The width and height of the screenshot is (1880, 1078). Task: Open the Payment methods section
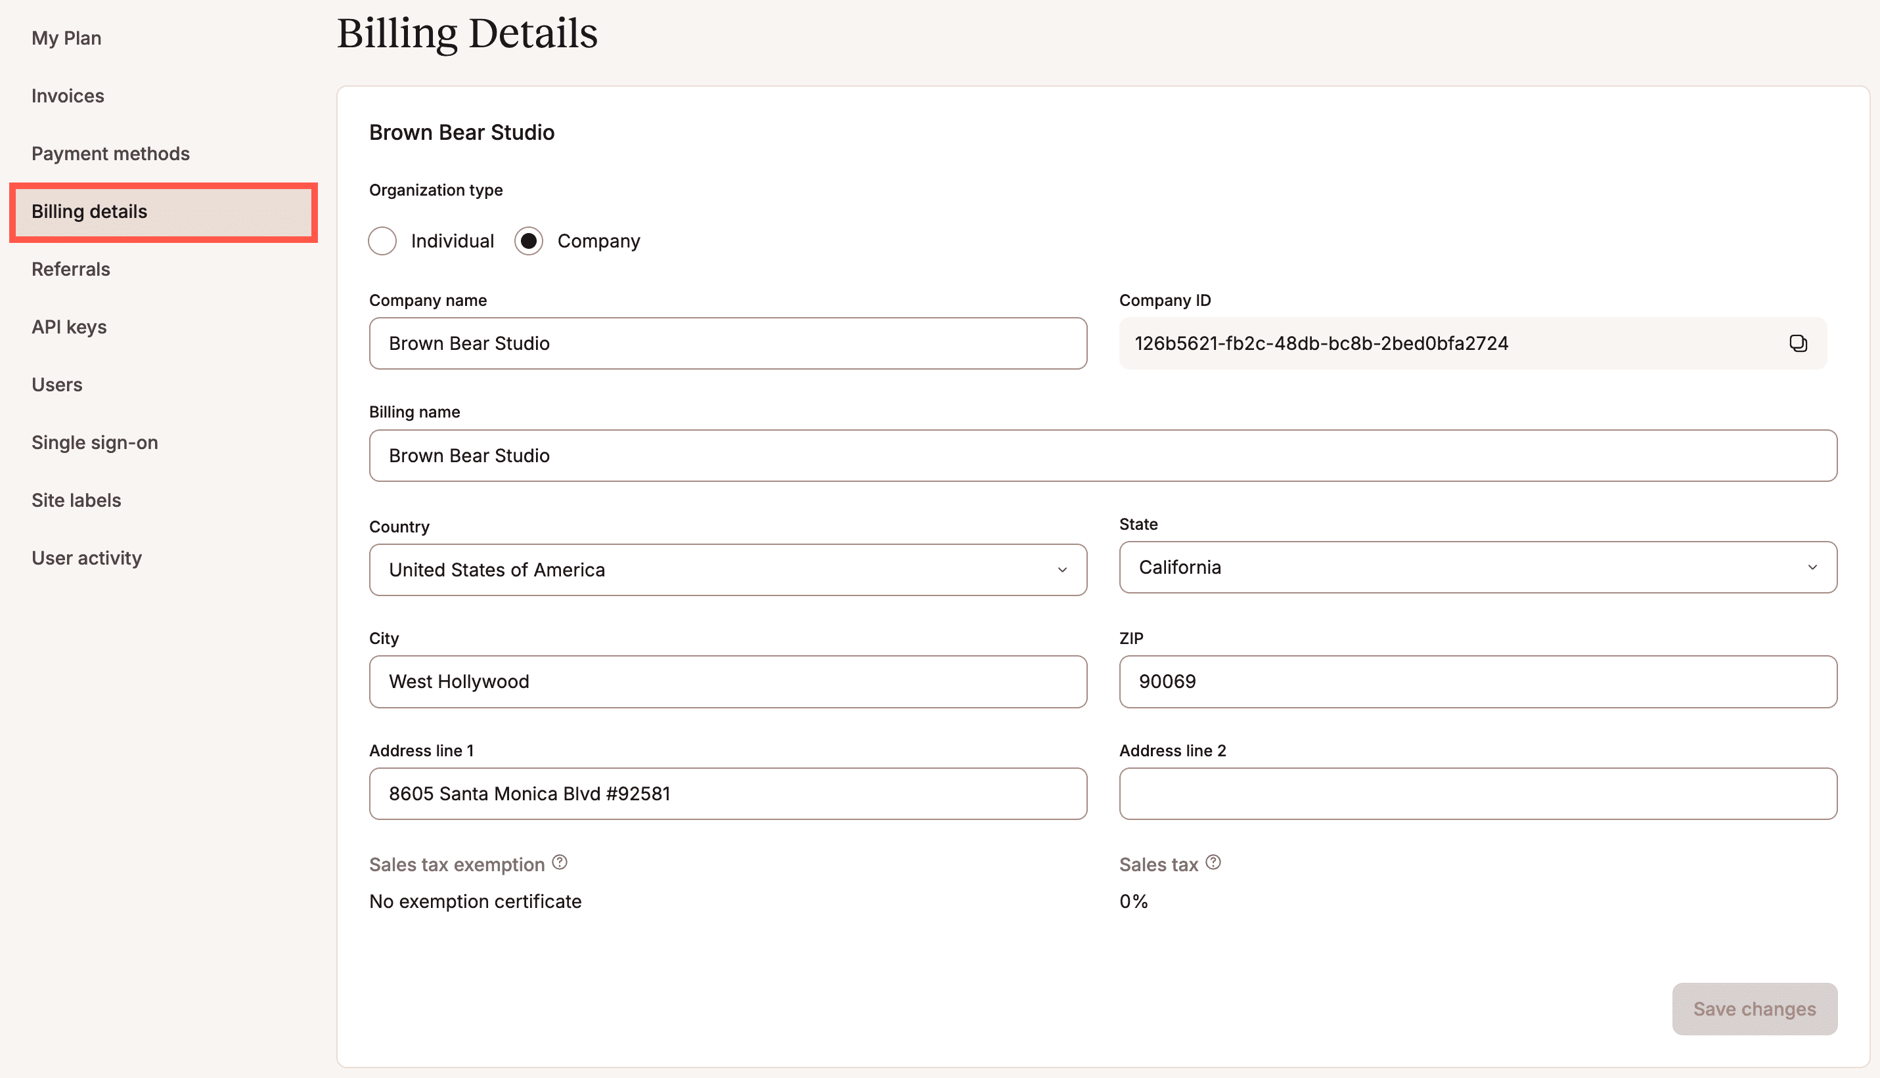(110, 153)
